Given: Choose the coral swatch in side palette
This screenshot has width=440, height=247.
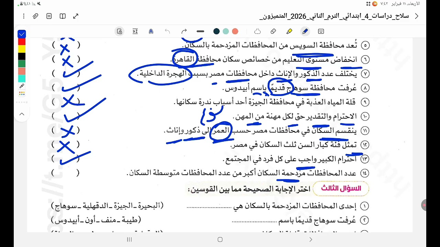Looking at the screenshot, I should tap(22, 71).
